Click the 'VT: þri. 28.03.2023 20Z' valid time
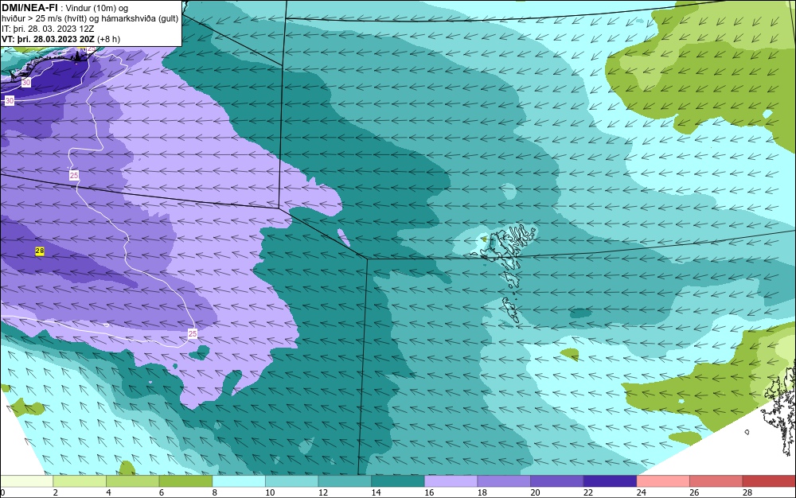This screenshot has width=796, height=498. click(49, 39)
